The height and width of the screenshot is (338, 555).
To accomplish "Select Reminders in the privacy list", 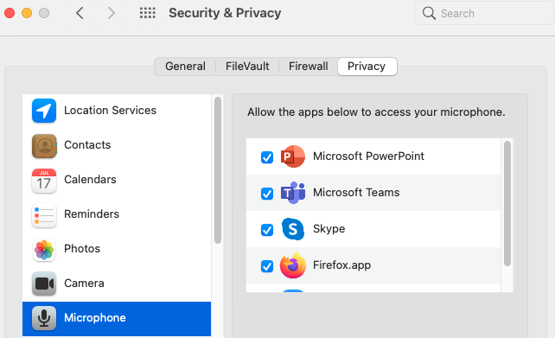I will click(117, 214).
